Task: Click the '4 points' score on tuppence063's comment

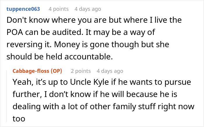Action: [x=59, y=9]
